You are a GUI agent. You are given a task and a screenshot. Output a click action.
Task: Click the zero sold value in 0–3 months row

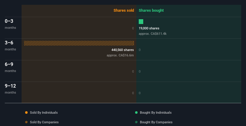point(133,28)
